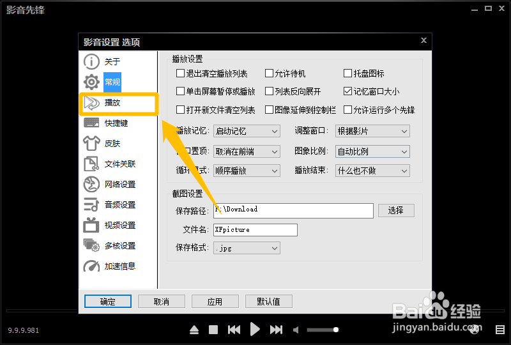
Task: Click the version text 9.9.9.981
Action: [x=24, y=330]
